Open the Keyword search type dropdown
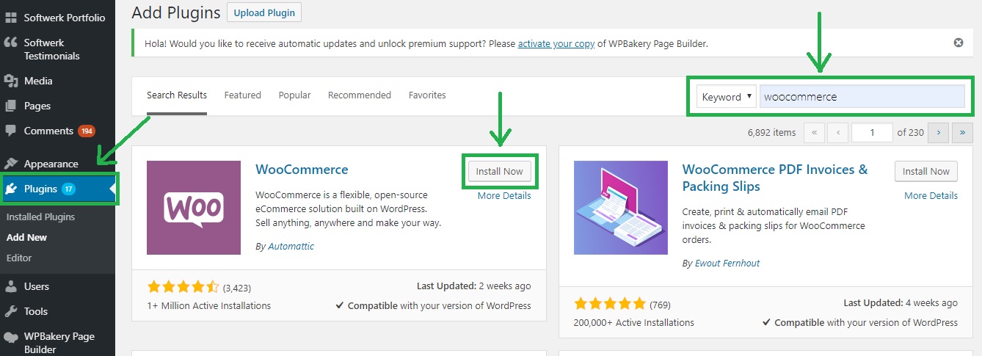Viewport: 982px width, 356px height. pos(726,97)
